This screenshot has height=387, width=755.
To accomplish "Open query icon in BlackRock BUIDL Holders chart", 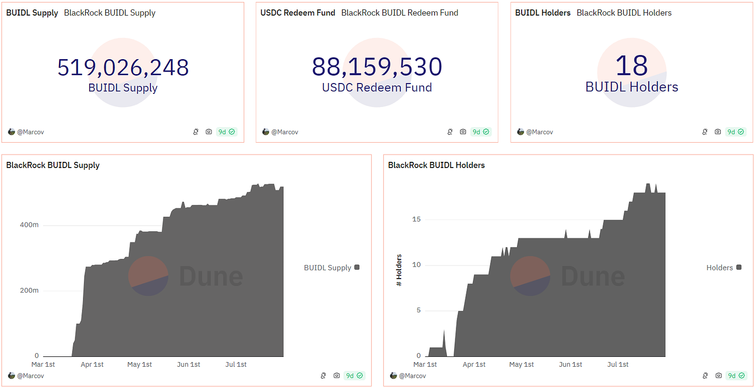I will point(705,375).
